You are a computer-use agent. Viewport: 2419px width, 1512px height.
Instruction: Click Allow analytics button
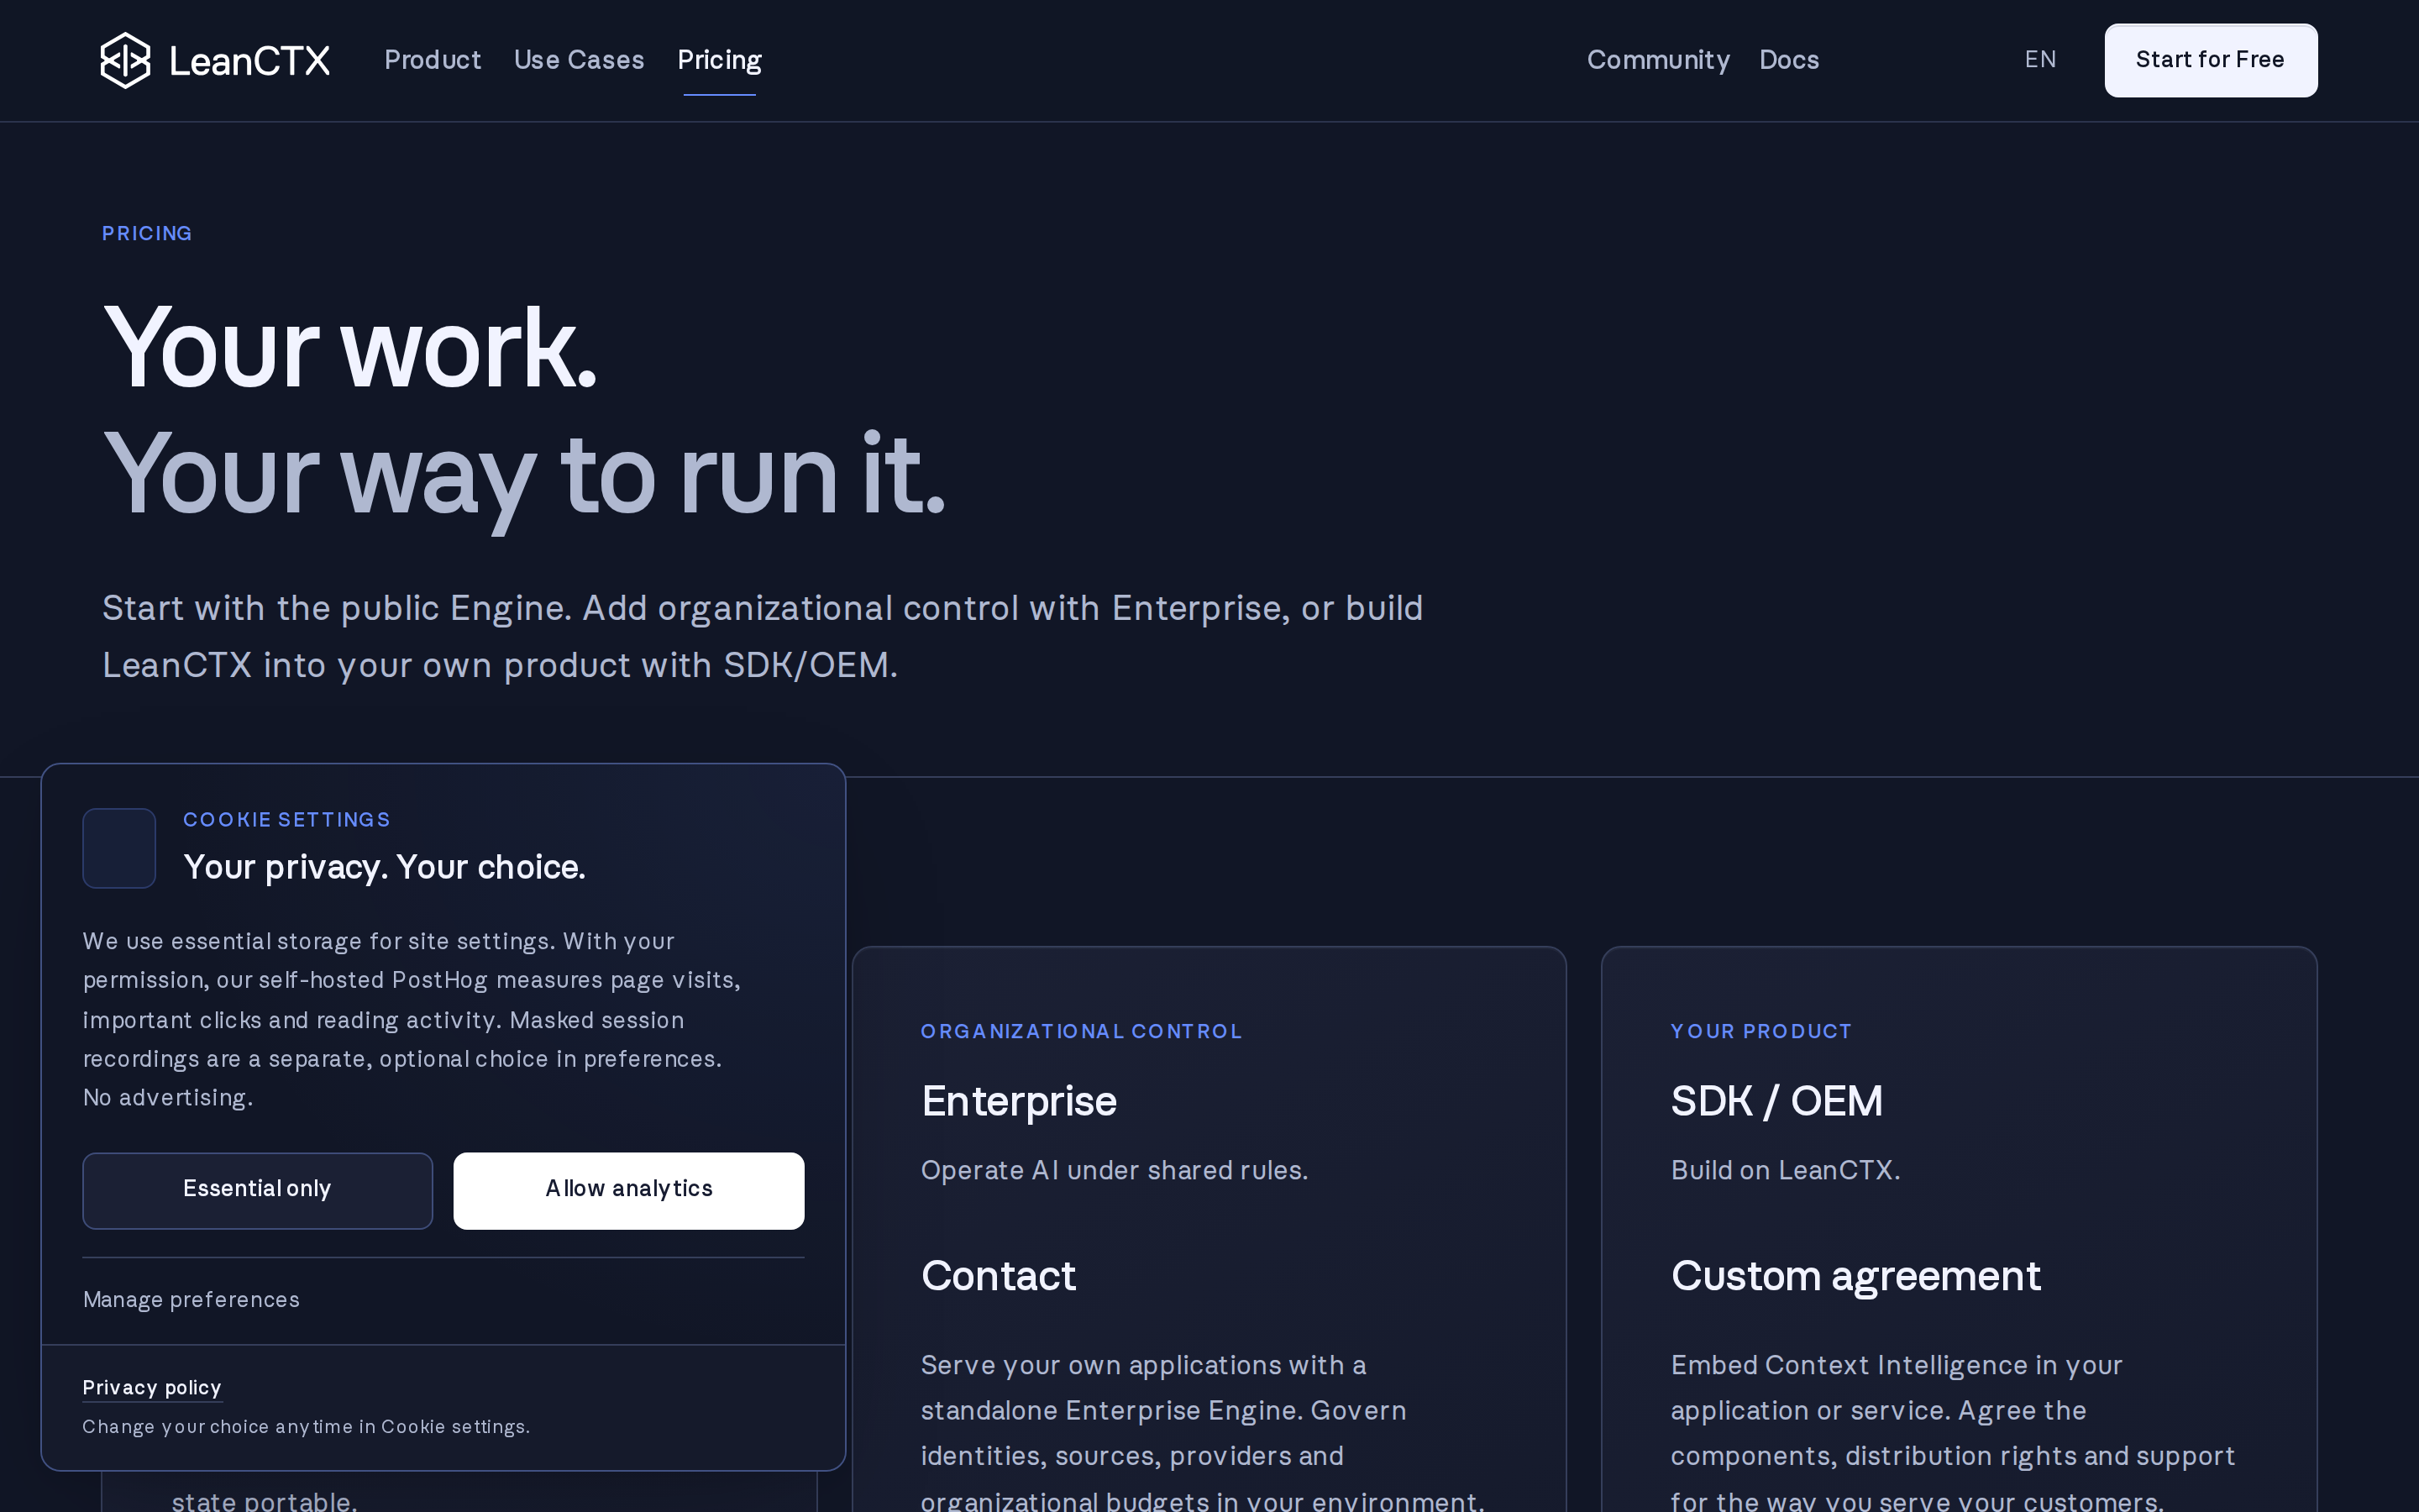point(629,1190)
